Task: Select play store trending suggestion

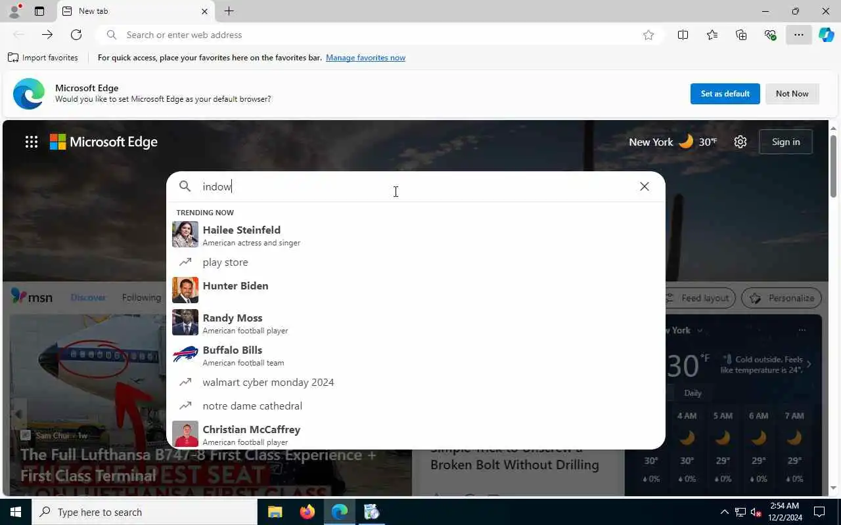Action: coord(415,262)
